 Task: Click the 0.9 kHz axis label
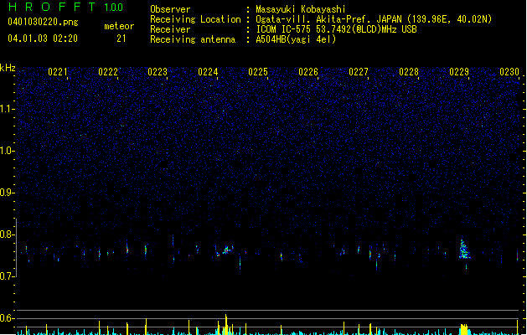pyautogui.click(x=8, y=193)
